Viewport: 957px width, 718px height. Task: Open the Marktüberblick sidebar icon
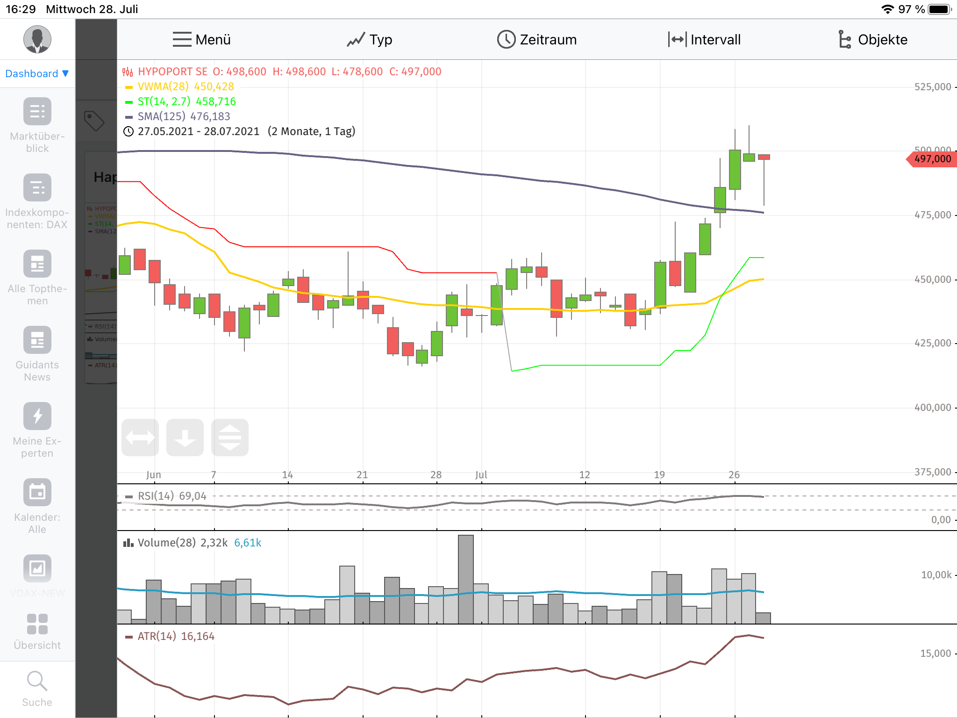pos(37,112)
